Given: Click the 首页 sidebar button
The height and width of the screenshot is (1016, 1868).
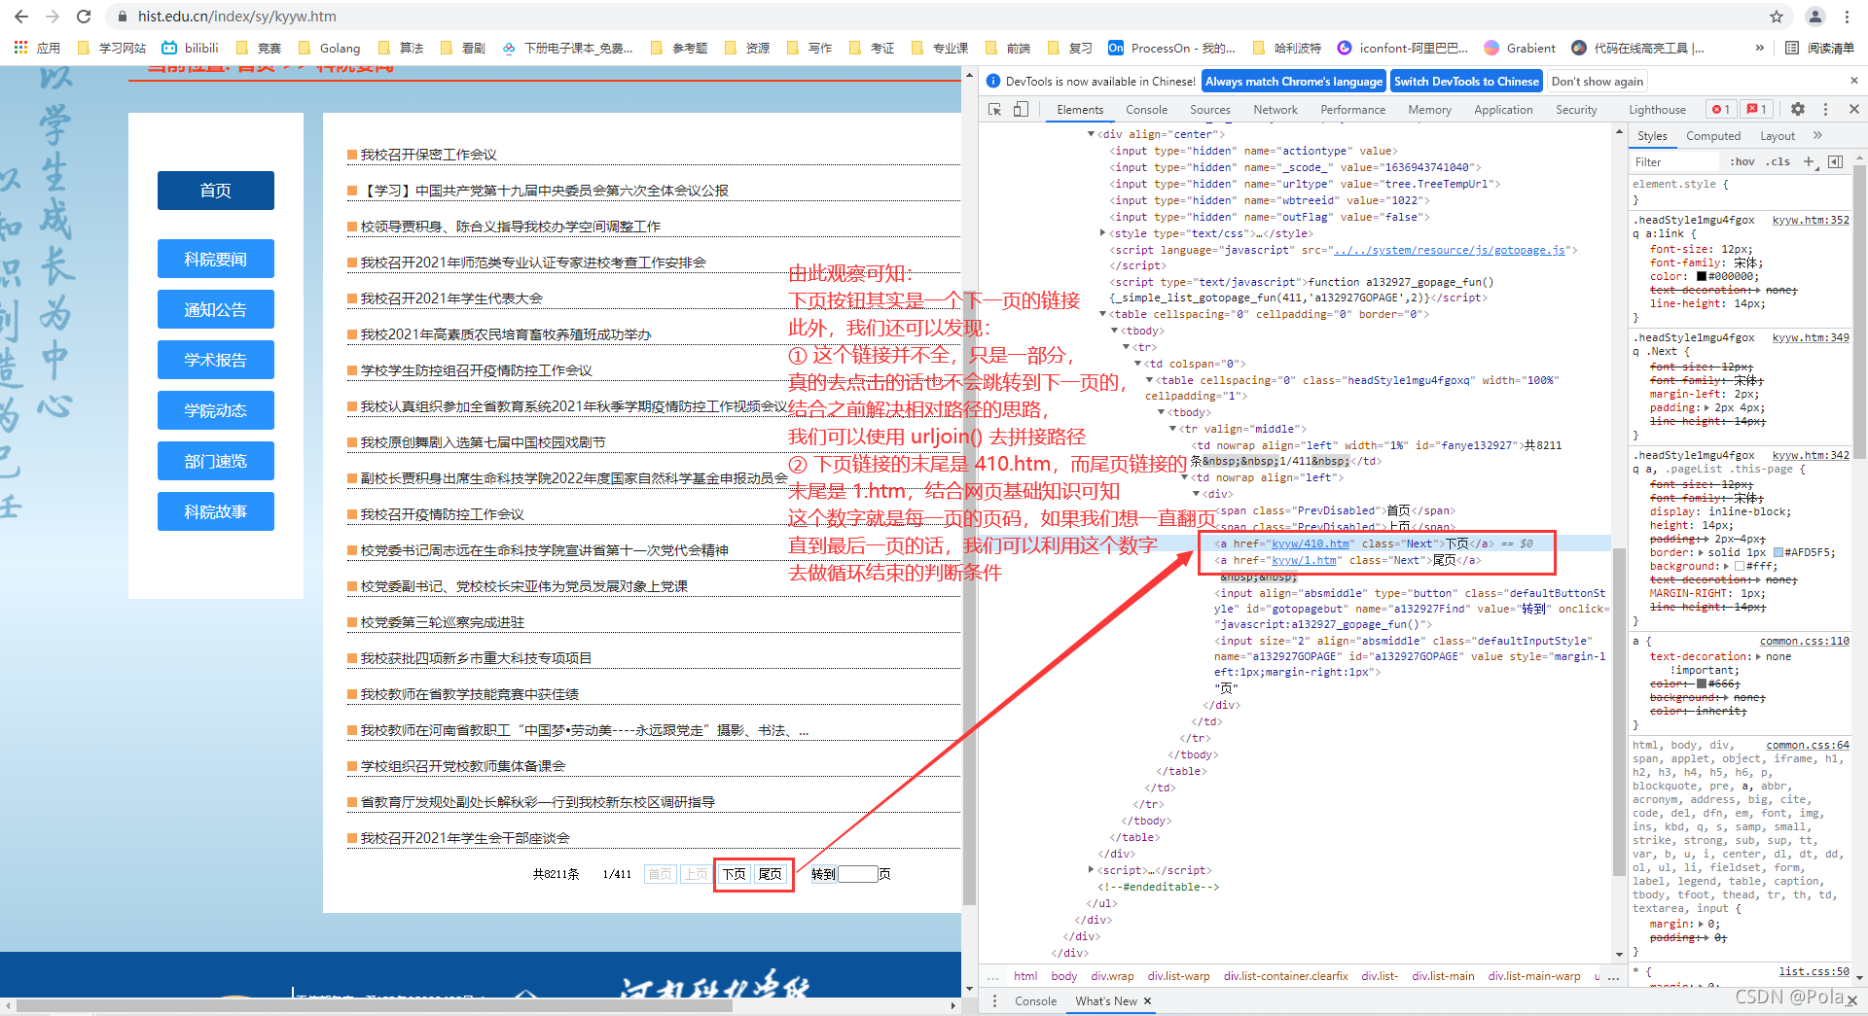Looking at the screenshot, I should click(x=216, y=191).
